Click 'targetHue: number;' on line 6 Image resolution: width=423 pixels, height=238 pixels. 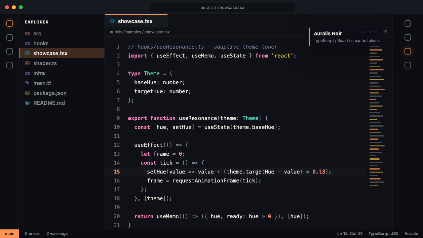coord(163,91)
